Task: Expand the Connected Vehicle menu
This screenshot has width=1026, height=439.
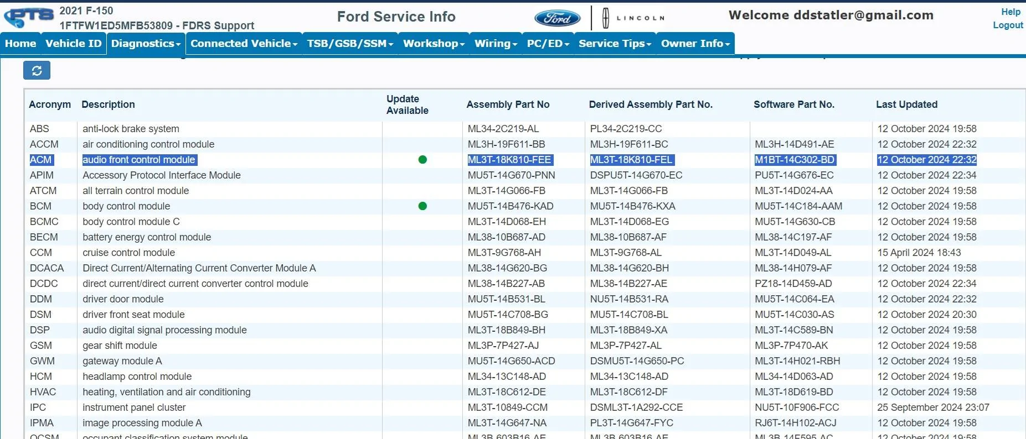Action: click(244, 44)
